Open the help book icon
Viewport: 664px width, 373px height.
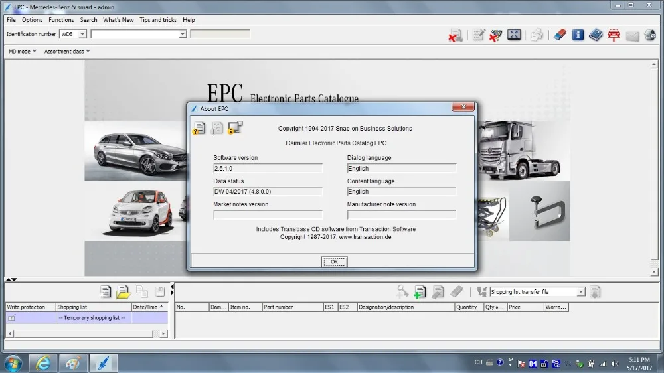[x=596, y=35]
